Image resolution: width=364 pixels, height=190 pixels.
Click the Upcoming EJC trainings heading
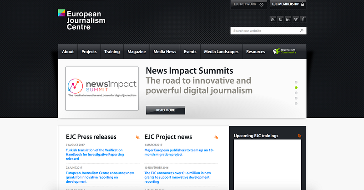pyautogui.click(x=256, y=136)
